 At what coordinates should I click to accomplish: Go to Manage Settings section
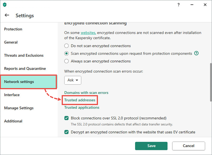[19, 108]
